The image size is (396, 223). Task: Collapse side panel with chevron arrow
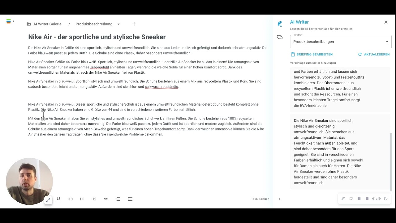[x=280, y=199]
